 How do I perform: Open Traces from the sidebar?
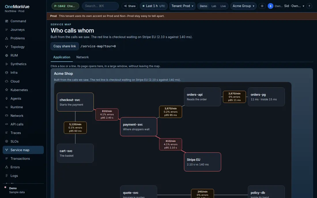(23, 133)
